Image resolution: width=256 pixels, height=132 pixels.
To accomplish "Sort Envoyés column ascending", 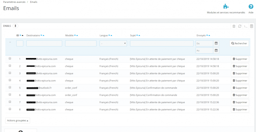I will pos(209,35).
